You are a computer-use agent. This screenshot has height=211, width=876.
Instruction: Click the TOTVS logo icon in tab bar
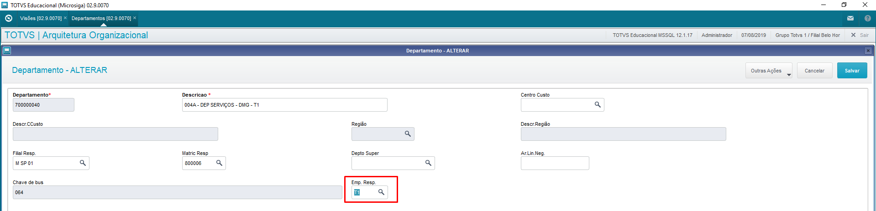tap(9, 18)
